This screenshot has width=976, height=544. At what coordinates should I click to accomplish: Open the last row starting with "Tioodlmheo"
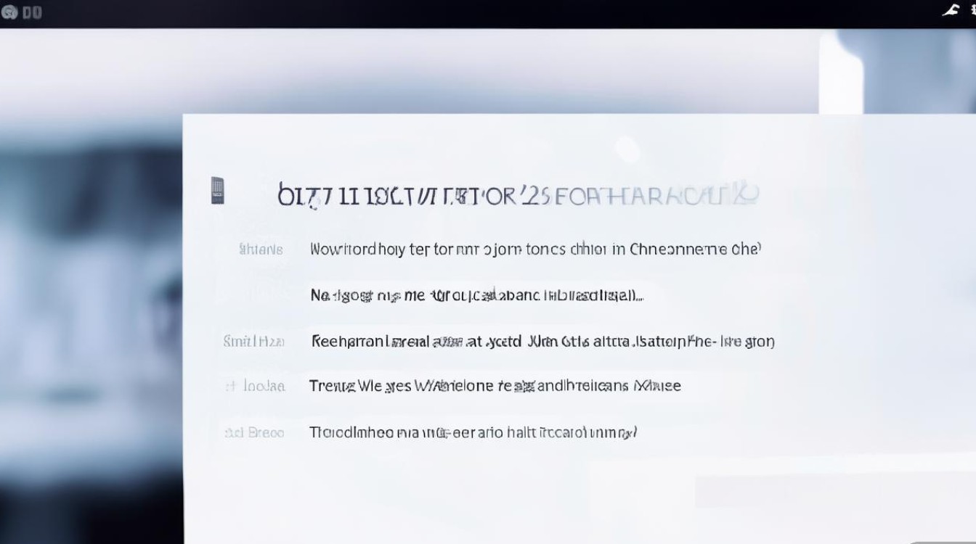coord(473,433)
